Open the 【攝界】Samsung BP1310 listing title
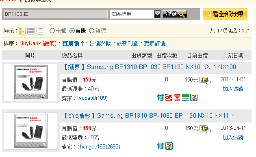 pyautogui.click(x=150, y=67)
